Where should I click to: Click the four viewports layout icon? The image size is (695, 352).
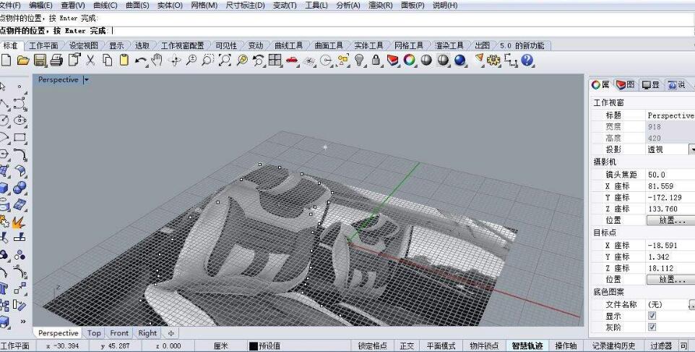[x=275, y=60]
